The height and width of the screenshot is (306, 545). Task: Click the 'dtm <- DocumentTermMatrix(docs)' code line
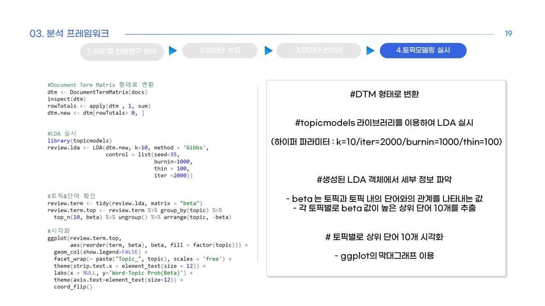[x=98, y=92]
